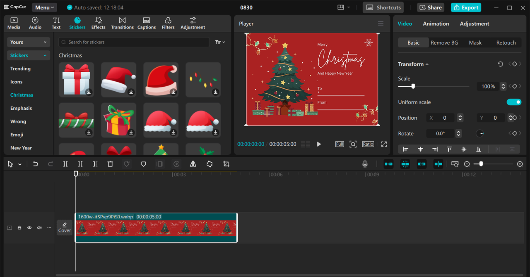Click the Mirror flip icon in timeline toolbar

pos(193,164)
